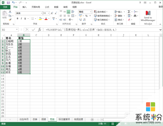Click 插入 cells button
Image resolution: width=163 pixels, height=126 pixels.
120,12
